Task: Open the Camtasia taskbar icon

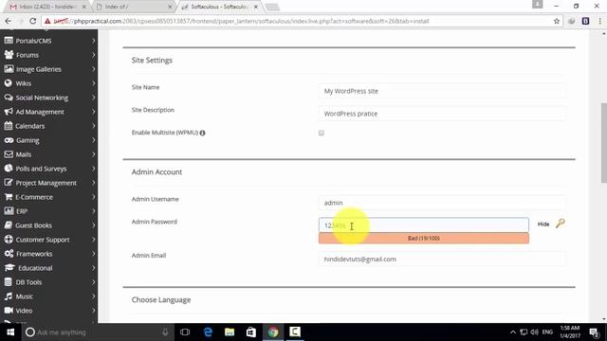Action: pos(295,332)
